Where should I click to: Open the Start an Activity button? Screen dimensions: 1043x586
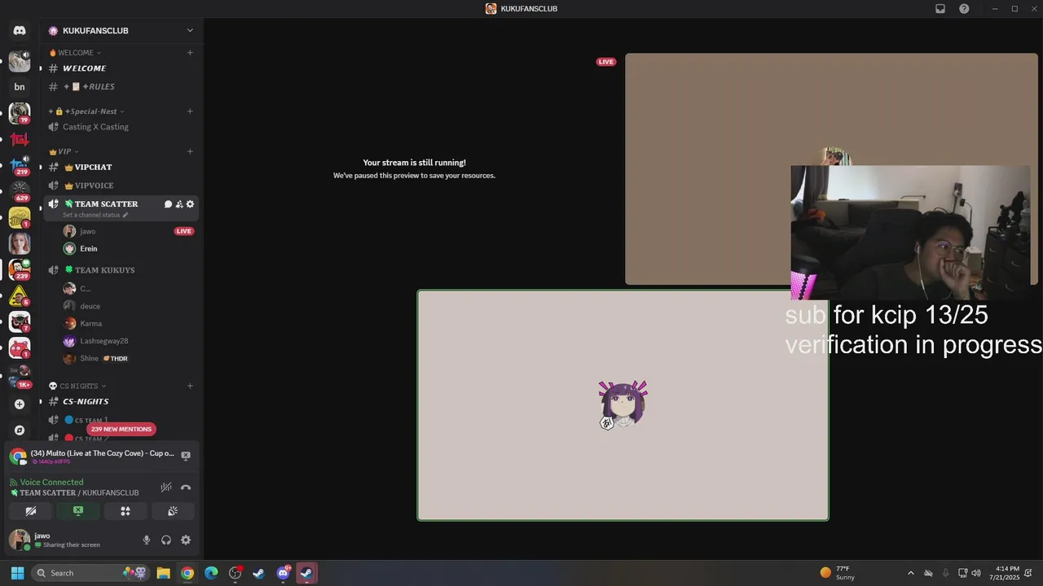coord(125,511)
